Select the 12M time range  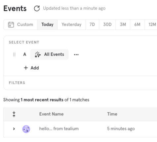pos(152,25)
